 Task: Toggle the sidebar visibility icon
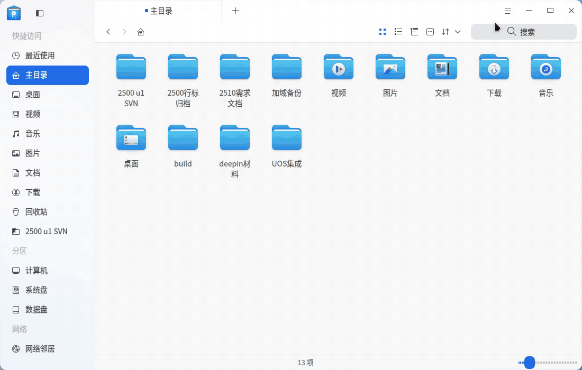point(40,13)
